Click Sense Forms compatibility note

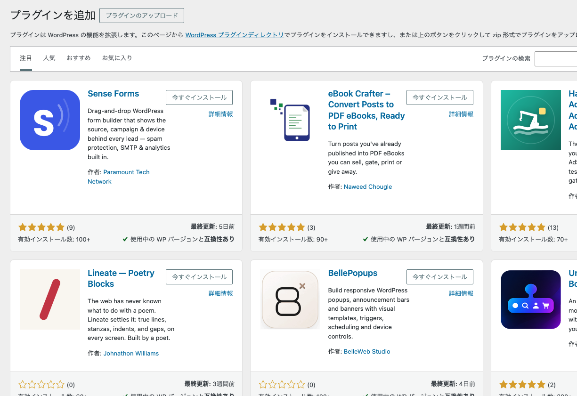pos(179,239)
